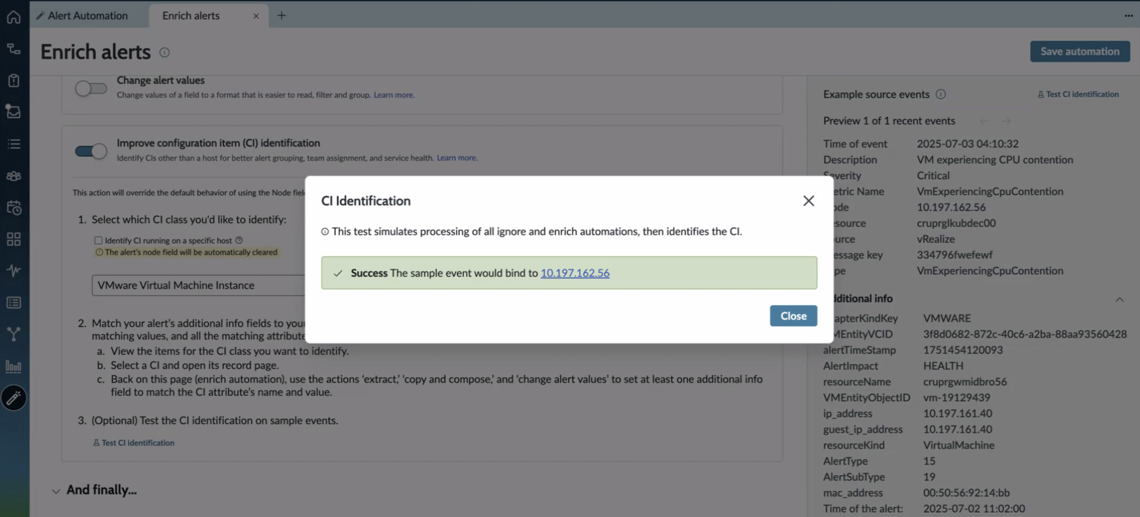1140x517 pixels.
Task: Open the clipboard sidebar icon
Action: pos(14,80)
